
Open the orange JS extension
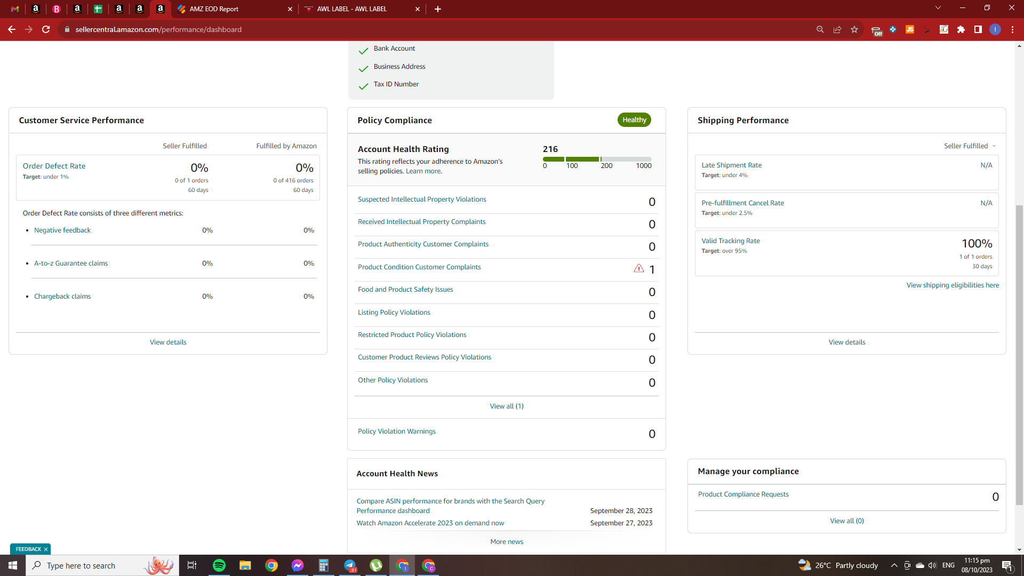[910, 29]
